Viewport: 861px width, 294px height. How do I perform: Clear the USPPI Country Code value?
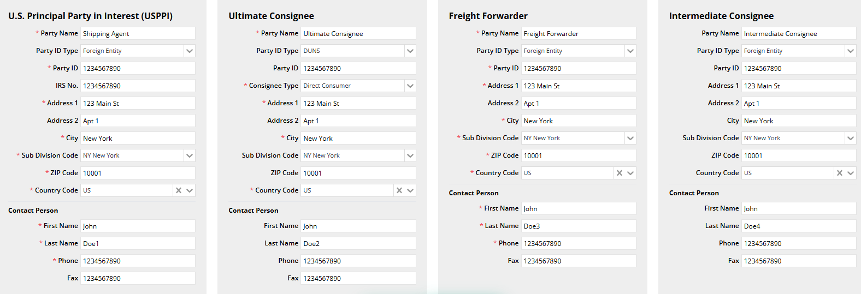[179, 190]
